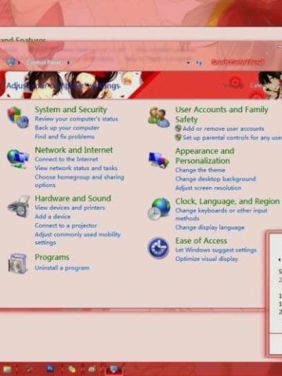This screenshot has width=282, height=376.
Task: Click Change keyboards or other input methods
Action: (x=221, y=215)
